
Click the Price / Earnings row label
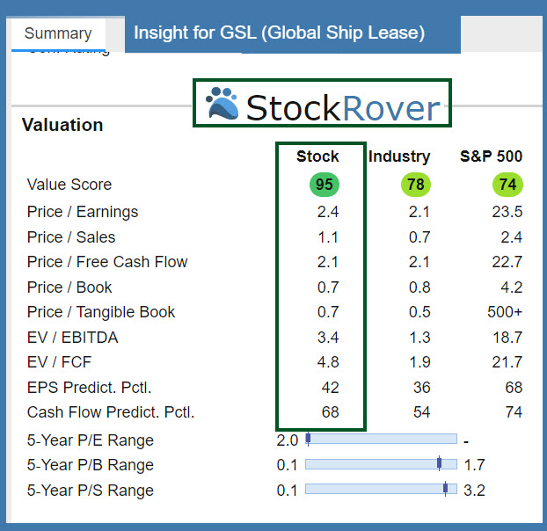tap(83, 212)
